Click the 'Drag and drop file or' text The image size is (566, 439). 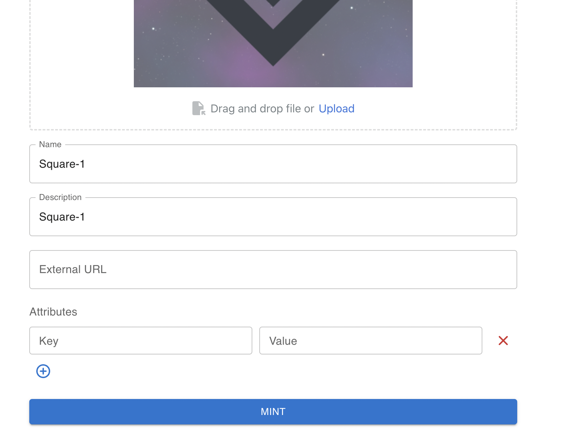click(x=262, y=109)
